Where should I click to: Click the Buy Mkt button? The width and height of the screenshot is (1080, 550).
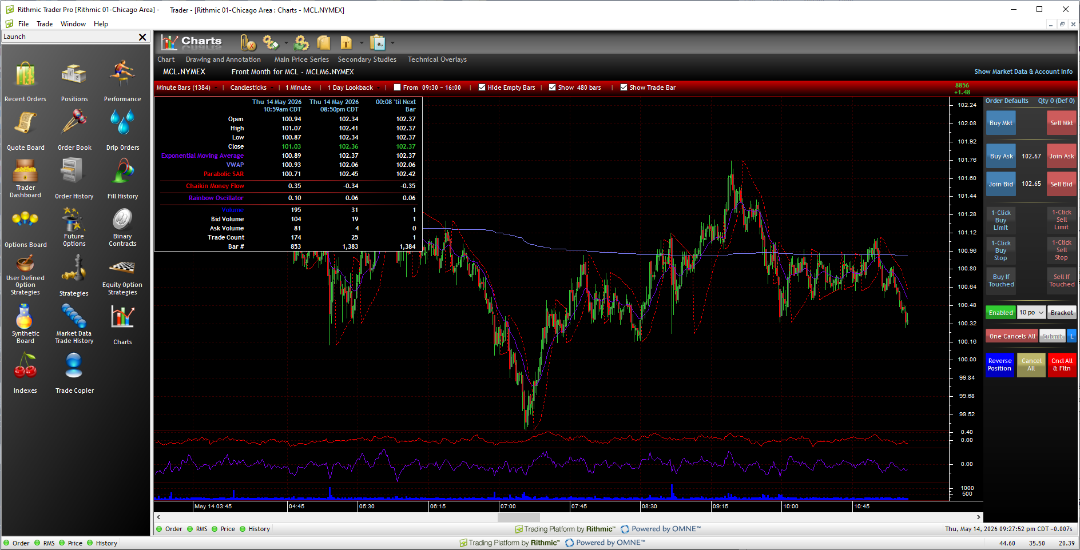pos(1001,123)
